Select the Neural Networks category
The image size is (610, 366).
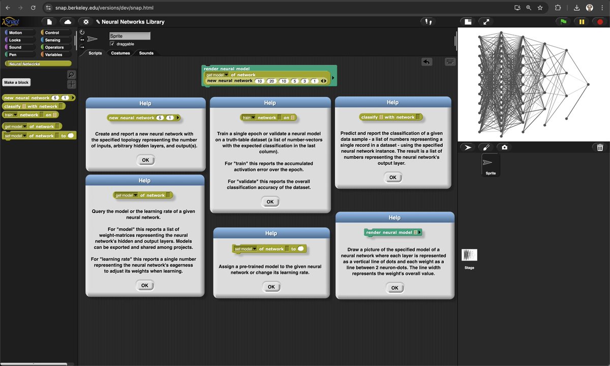38,63
